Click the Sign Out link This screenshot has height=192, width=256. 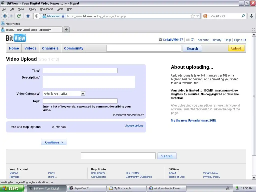click(x=240, y=40)
